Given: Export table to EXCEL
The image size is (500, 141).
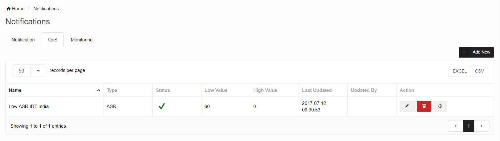Looking at the screenshot, I should coord(460,71).
